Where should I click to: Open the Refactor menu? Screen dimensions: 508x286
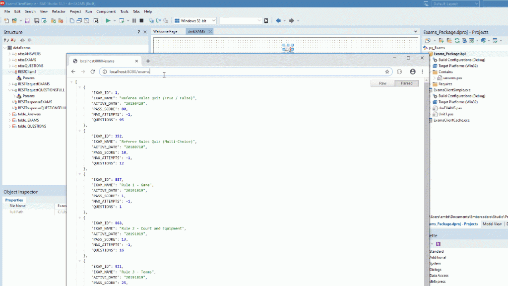(59, 11)
